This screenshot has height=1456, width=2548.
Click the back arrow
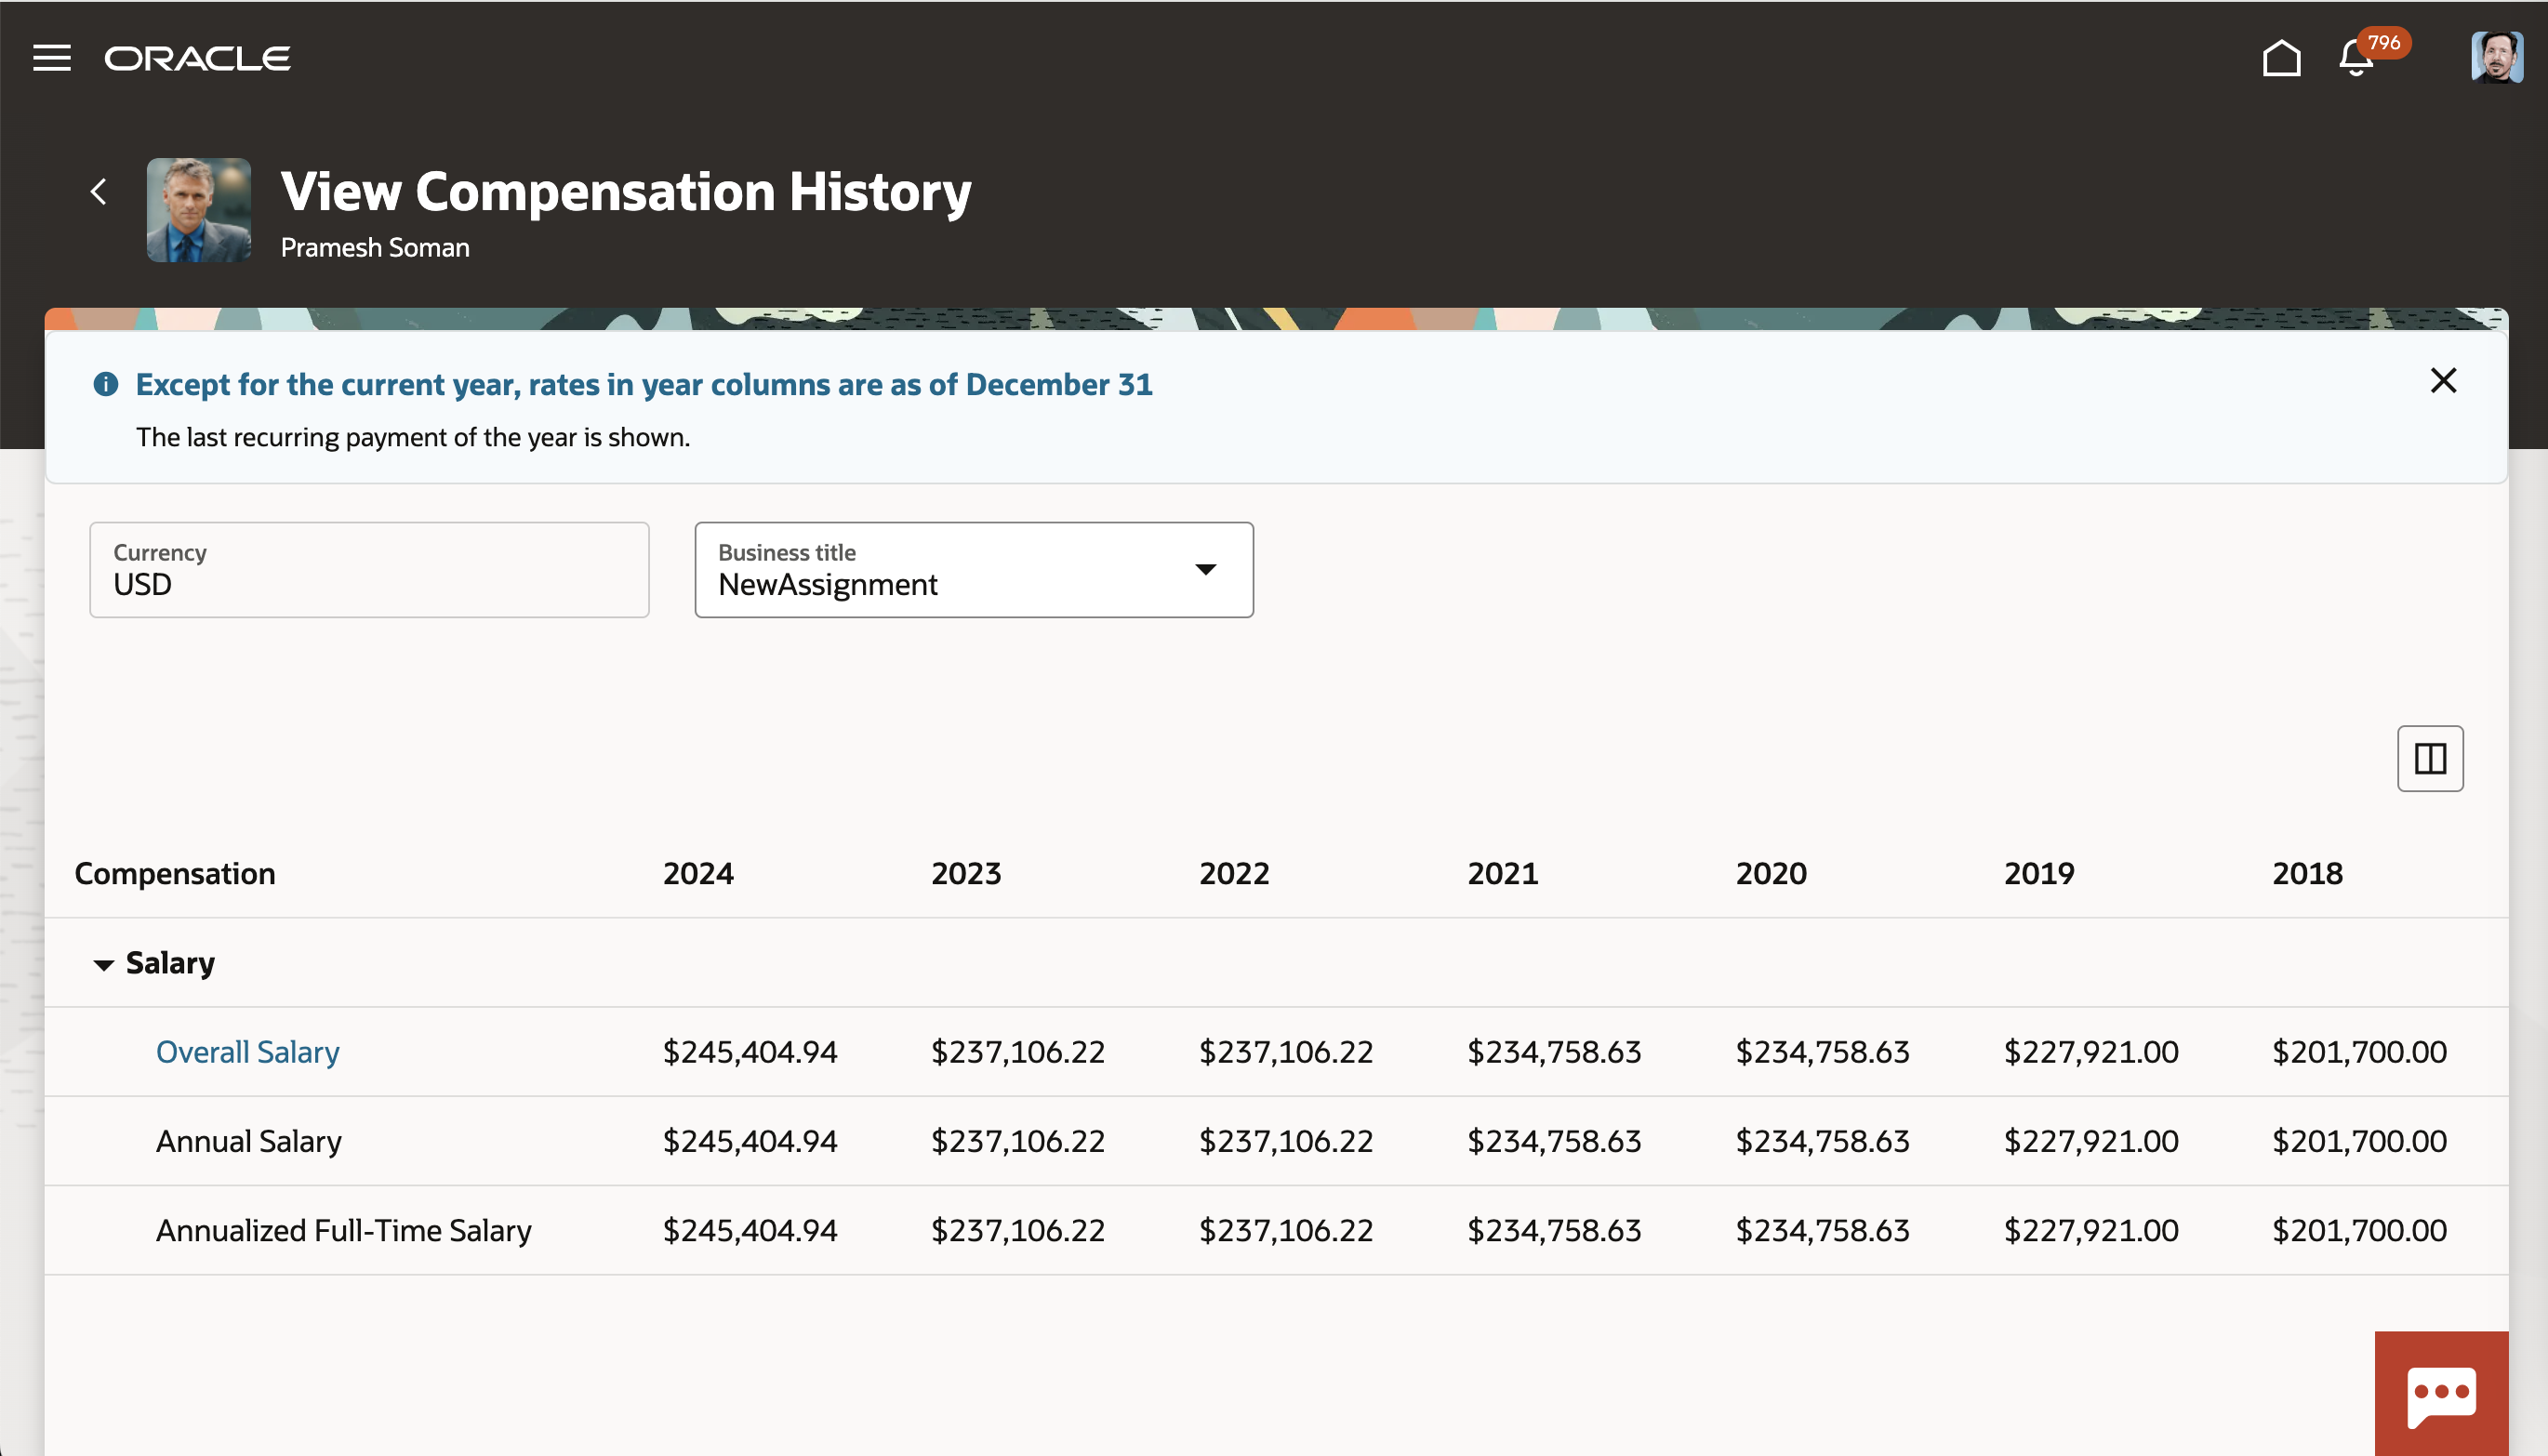98,191
